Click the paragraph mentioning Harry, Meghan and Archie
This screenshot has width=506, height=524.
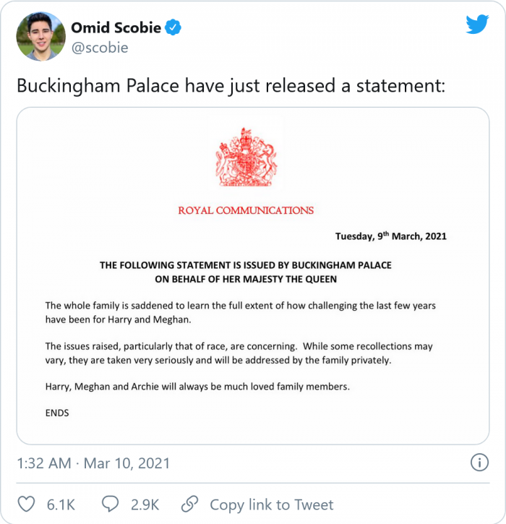point(197,387)
